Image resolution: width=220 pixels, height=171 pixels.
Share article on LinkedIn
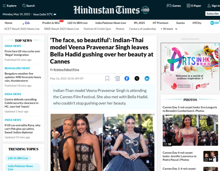147,78
